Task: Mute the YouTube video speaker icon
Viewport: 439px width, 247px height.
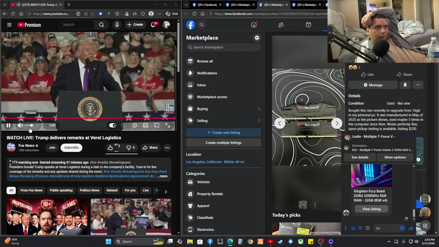Action: (20, 126)
